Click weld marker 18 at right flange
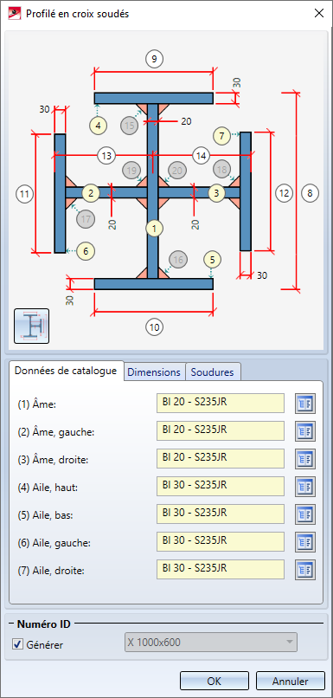Viewport: 333px width, 698px height. [221, 169]
